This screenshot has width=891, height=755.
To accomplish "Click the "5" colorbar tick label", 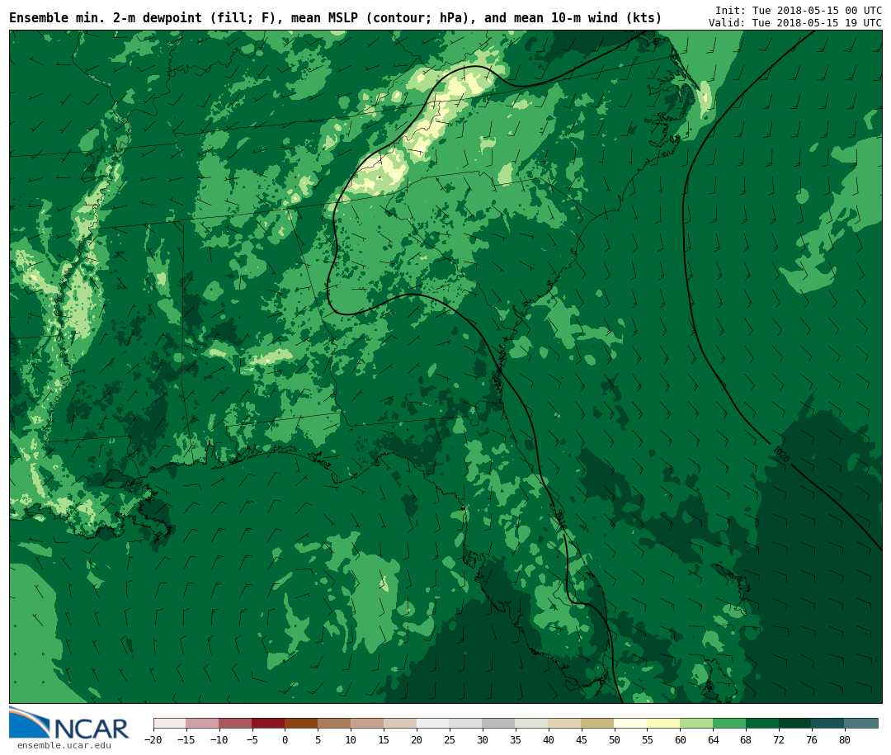I will coord(318,739).
